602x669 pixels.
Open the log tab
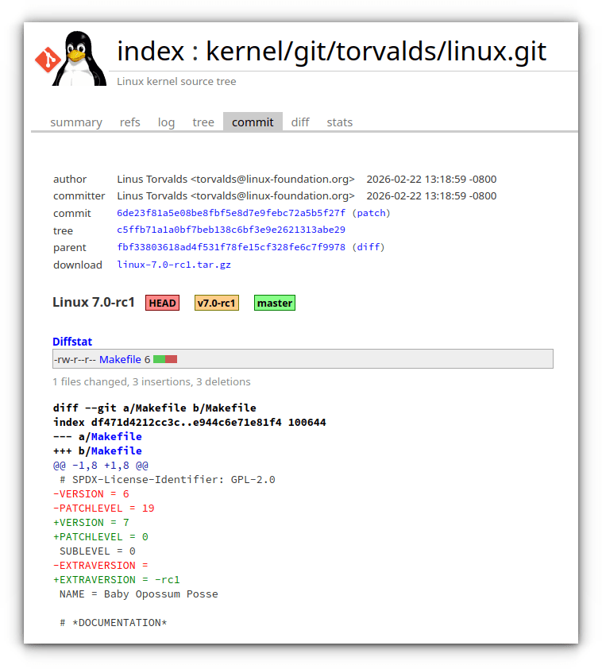[166, 122]
